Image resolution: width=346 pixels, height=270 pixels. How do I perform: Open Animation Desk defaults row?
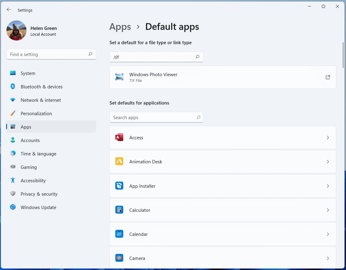[x=223, y=162]
